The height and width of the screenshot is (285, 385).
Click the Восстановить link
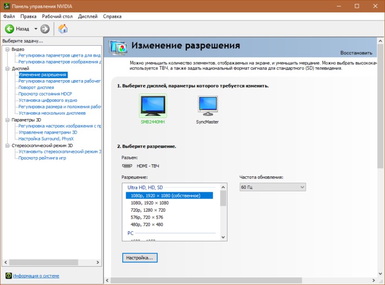pos(356,53)
